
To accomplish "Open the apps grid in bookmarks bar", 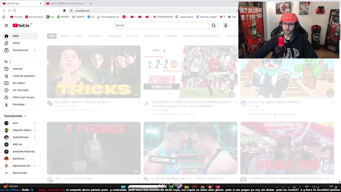I will (3, 17).
